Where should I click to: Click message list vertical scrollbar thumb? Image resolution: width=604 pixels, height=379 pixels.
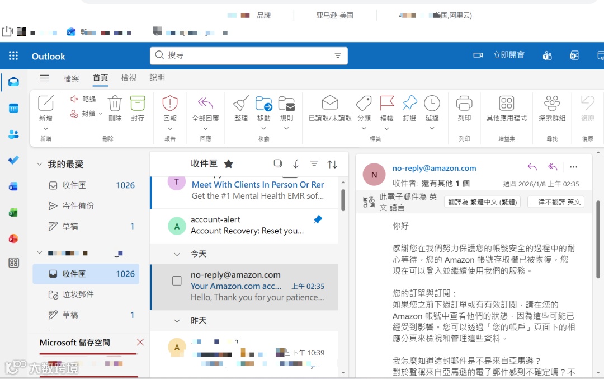pos(343,200)
